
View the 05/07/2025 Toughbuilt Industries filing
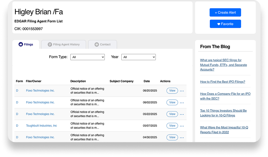coord(172,125)
